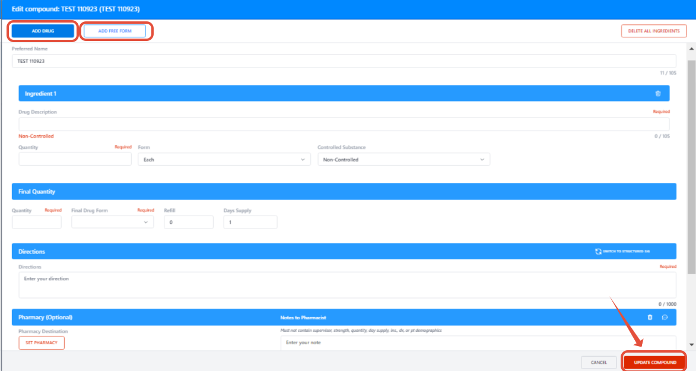The width and height of the screenshot is (696, 371).
Task: Click the Switch to Structured Sig refresh icon
Action: [x=598, y=252]
